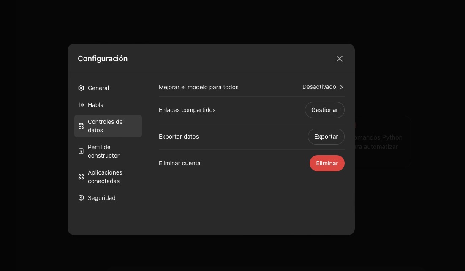This screenshot has width=465, height=271.
Task: Click the Perfil de constructor document icon
Action: pos(81,151)
